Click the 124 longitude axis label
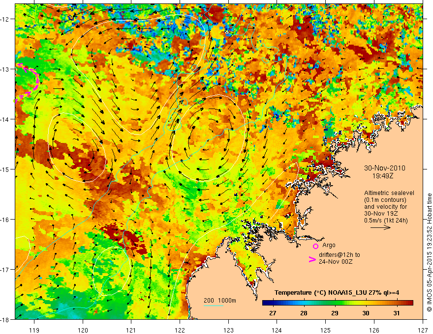The image size is (433, 334). (x=277, y=330)
